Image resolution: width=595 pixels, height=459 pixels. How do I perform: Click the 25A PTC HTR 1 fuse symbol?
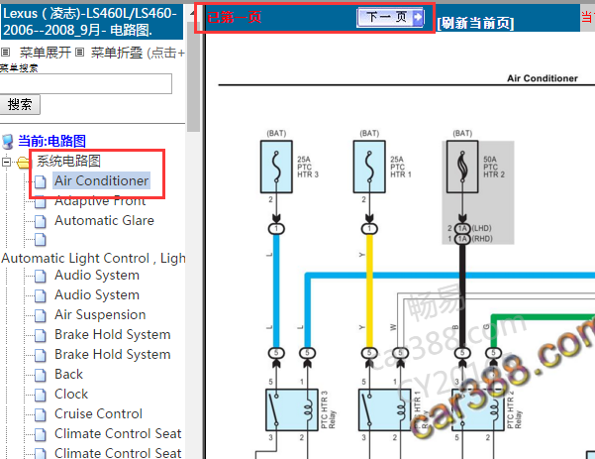(369, 167)
